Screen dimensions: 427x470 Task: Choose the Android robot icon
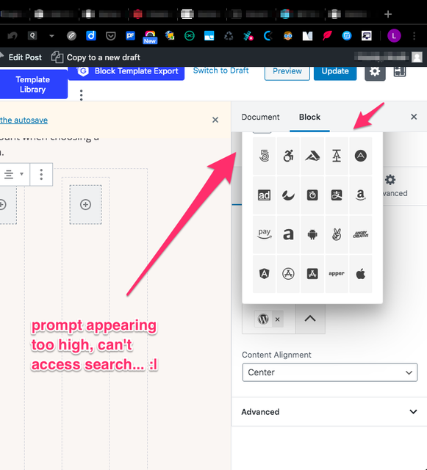click(x=312, y=234)
